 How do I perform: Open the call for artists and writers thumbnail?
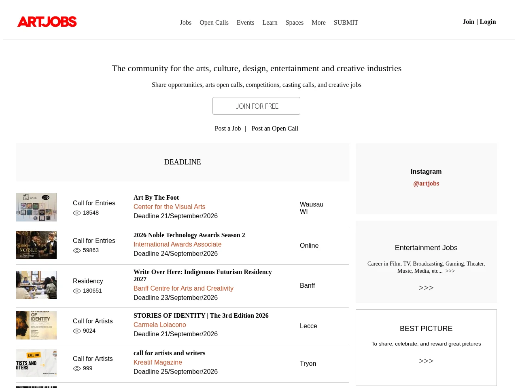(36, 363)
